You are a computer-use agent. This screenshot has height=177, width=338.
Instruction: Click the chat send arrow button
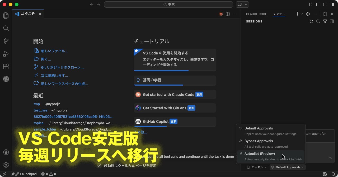click(x=330, y=159)
